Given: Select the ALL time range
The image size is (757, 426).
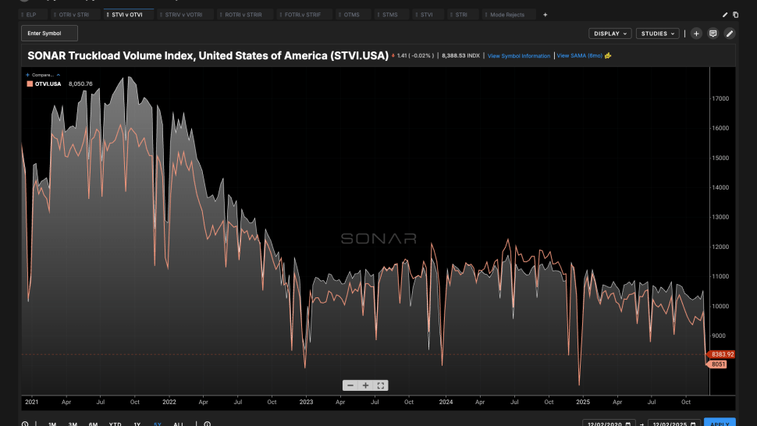Looking at the screenshot, I should click(x=178, y=424).
